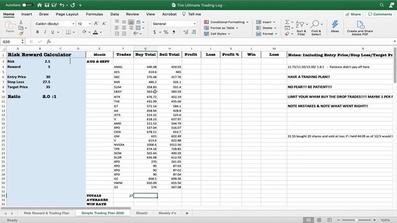This screenshot has height=223, width=397.
Task: Click the Ideas lightning button
Action: pos(335,27)
